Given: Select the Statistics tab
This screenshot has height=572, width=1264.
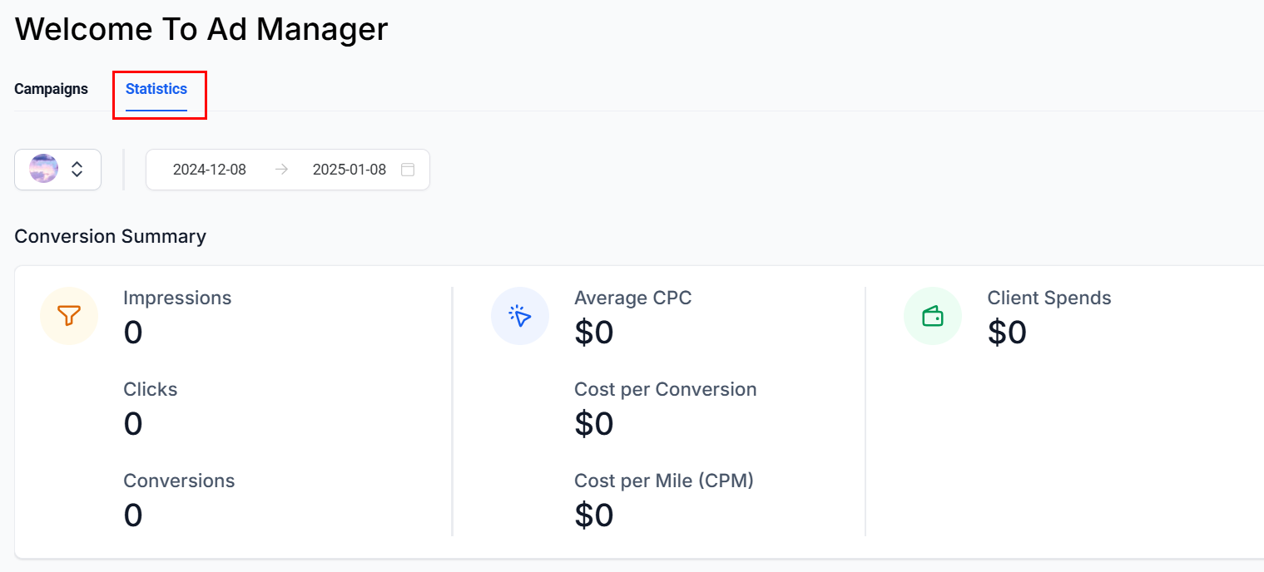Looking at the screenshot, I should point(156,89).
